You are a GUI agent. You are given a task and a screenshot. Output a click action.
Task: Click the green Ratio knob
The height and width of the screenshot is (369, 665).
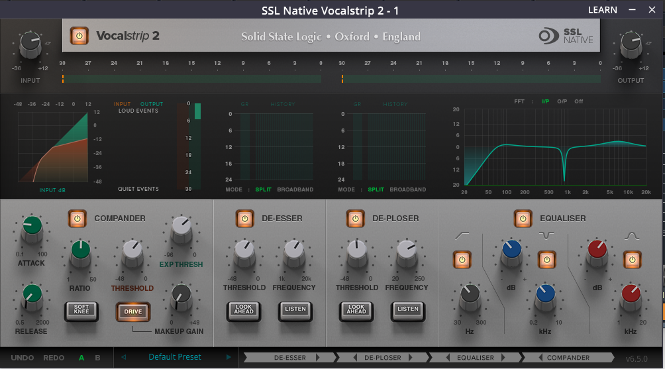pos(81,252)
